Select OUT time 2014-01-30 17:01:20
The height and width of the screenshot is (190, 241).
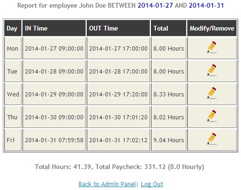(x=118, y=117)
